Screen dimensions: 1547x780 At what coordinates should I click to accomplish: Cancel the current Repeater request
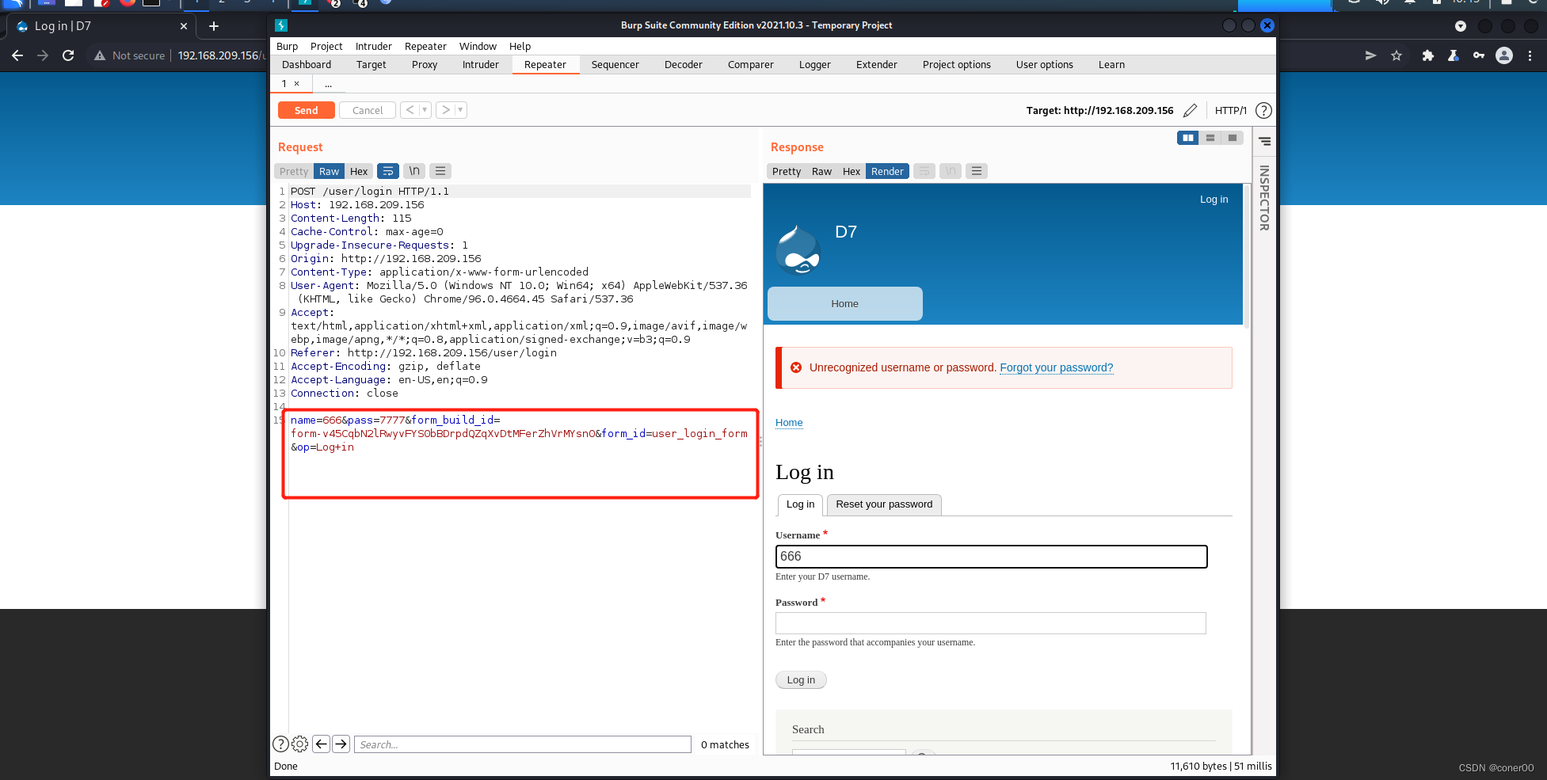pyautogui.click(x=368, y=110)
